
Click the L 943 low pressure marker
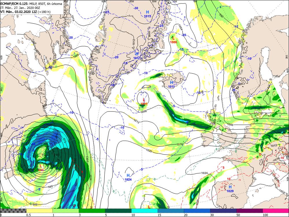pyautogui.click(x=41, y=168)
